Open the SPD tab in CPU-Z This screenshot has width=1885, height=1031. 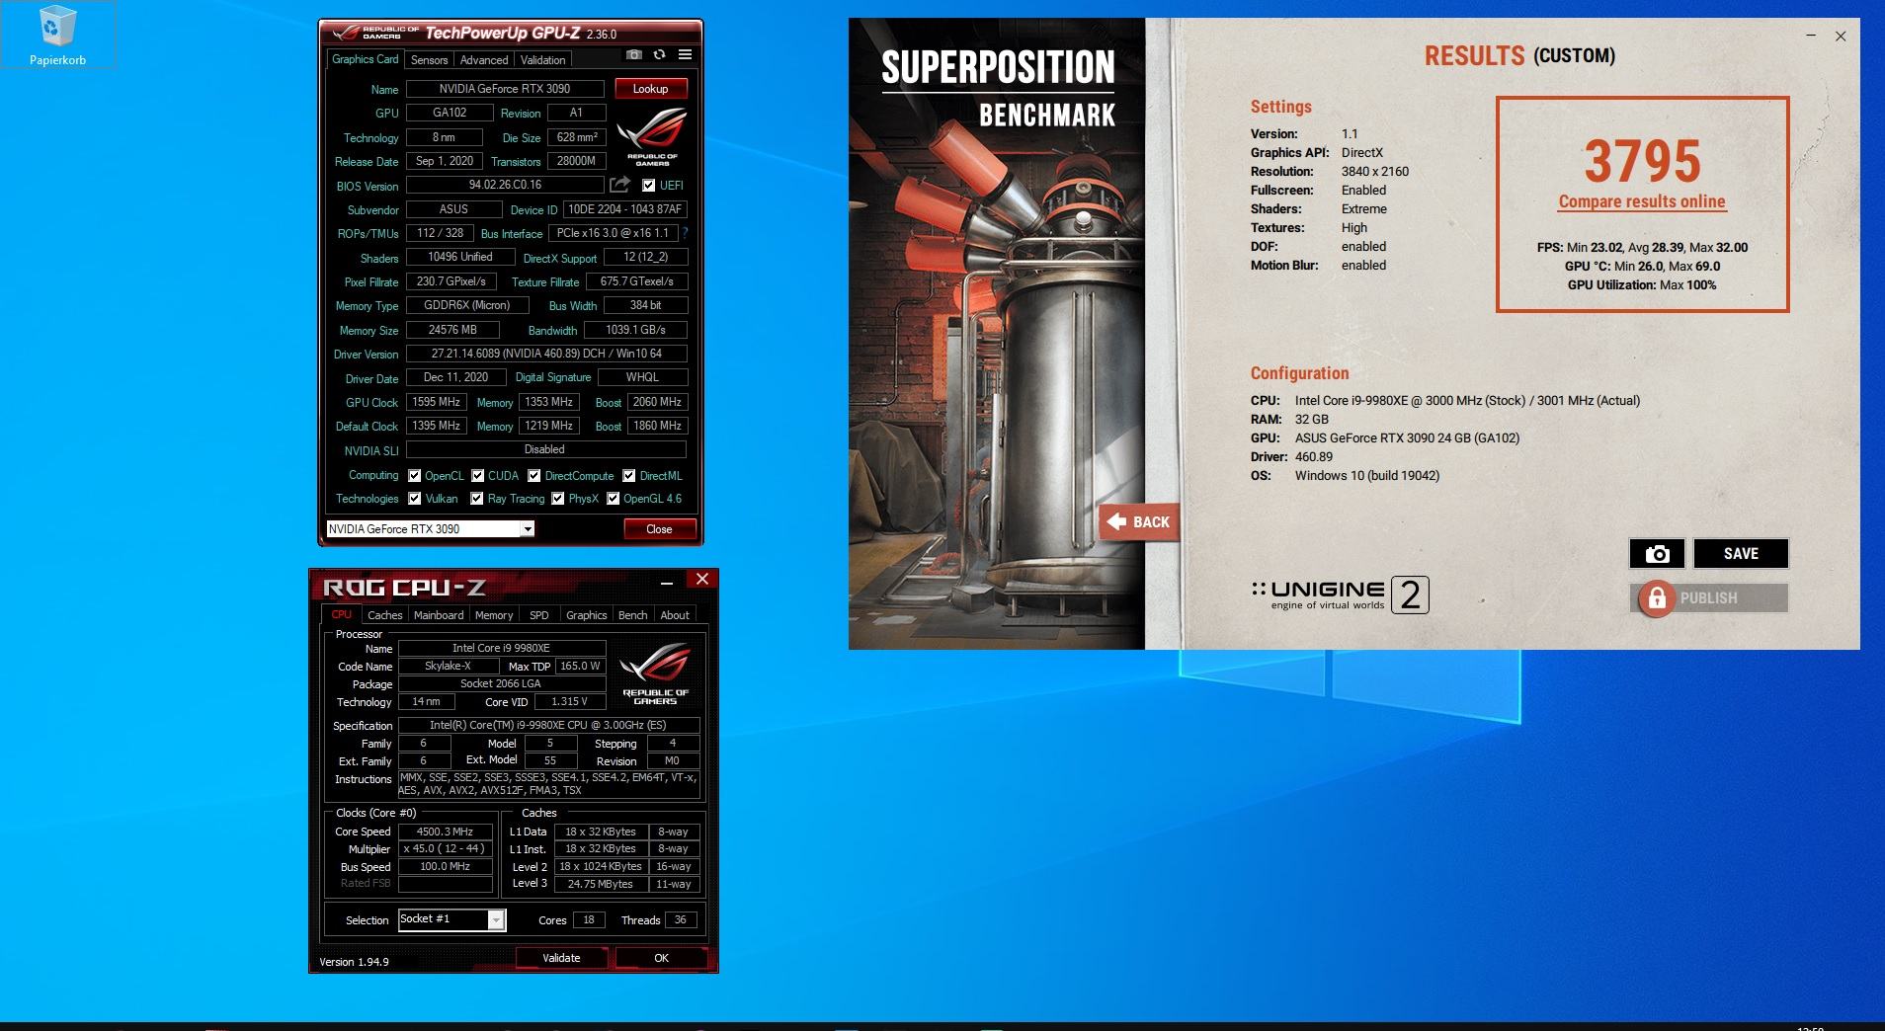(539, 615)
